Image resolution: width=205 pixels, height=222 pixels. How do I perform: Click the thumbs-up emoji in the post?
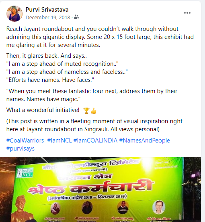tap(94, 111)
